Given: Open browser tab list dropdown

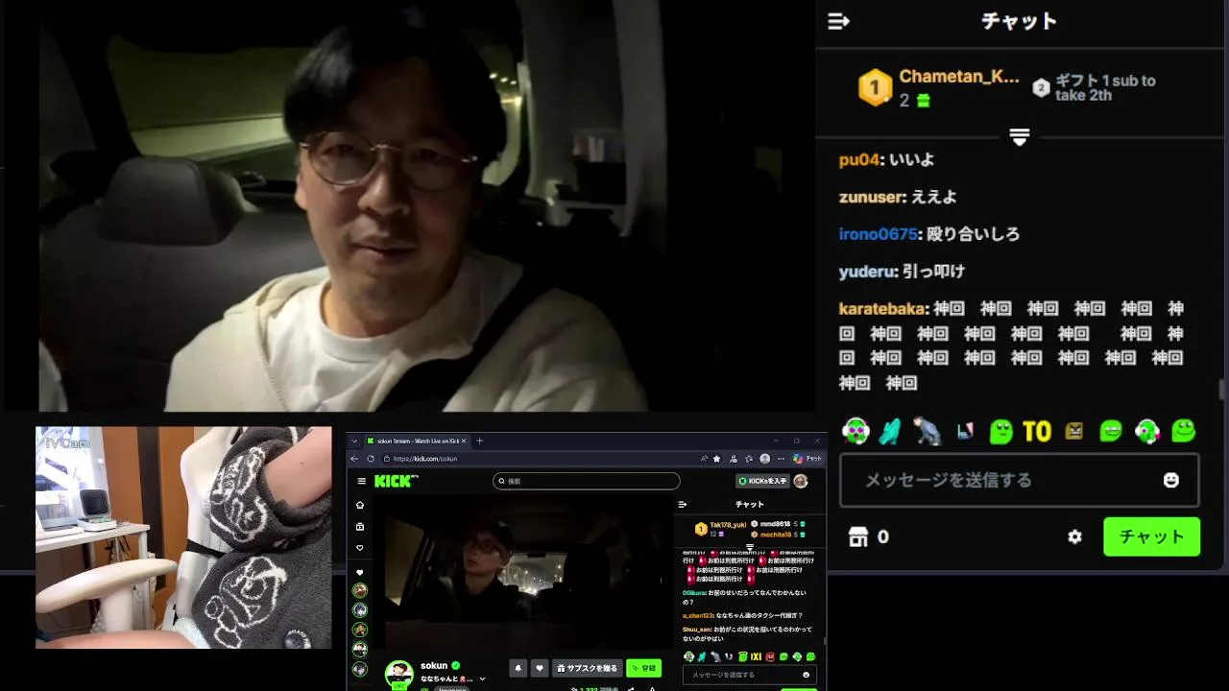Looking at the screenshot, I should [354, 441].
